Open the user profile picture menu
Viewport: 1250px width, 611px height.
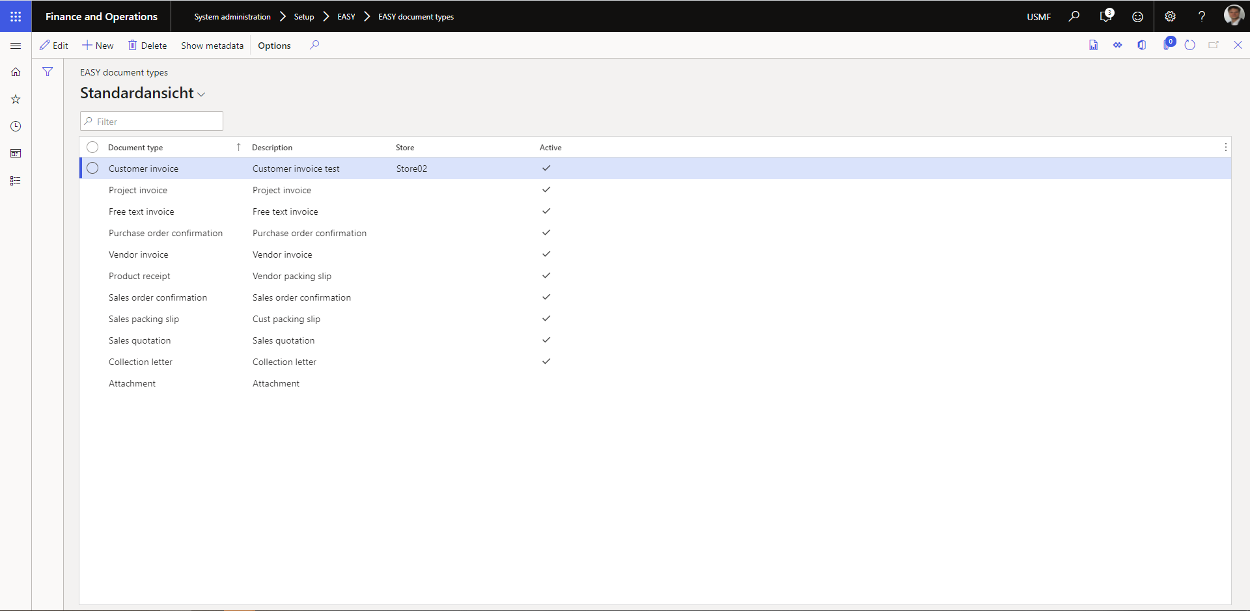(x=1234, y=15)
